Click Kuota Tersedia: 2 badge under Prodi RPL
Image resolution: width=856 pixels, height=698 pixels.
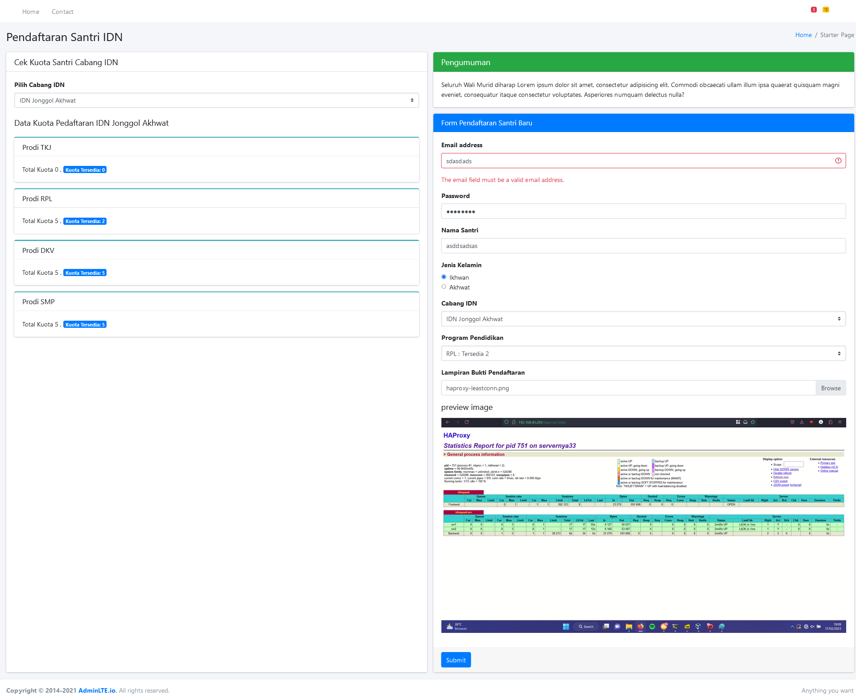[x=85, y=221]
